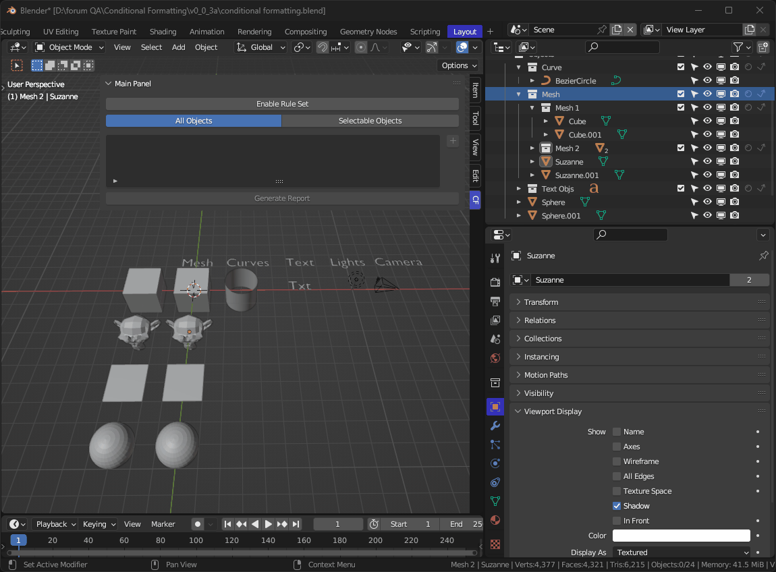Switch to the Shading workspace tab
776x572 pixels.
(x=163, y=31)
